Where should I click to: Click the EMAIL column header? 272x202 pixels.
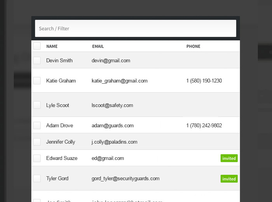coord(98,46)
